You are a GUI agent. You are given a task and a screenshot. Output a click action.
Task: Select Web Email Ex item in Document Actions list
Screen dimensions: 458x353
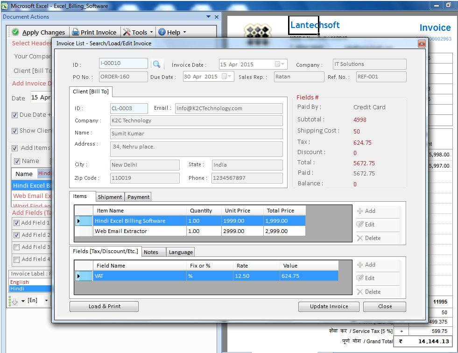pyautogui.click(x=32, y=196)
